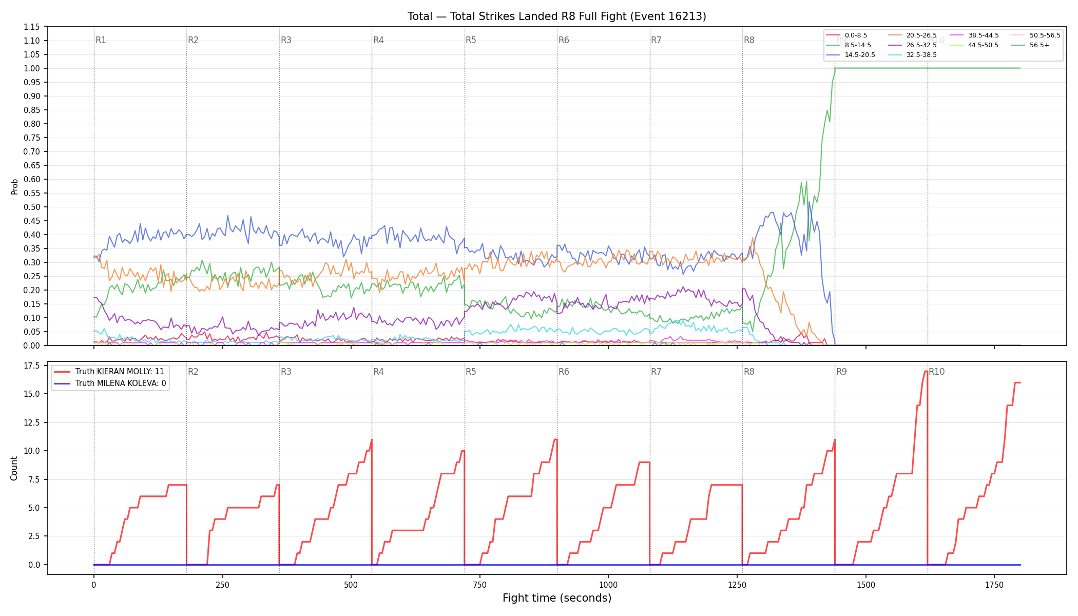Select the R8 round label in probability chart
1078x616 pixels.
[x=749, y=40]
